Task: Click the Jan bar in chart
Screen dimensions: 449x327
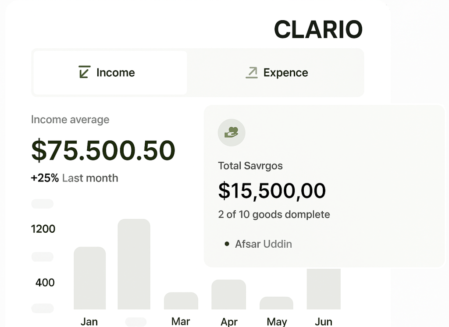Action: point(89,278)
